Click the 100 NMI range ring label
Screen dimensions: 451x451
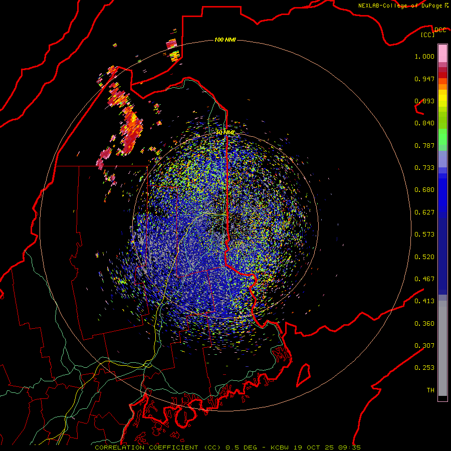click(225, 40)
